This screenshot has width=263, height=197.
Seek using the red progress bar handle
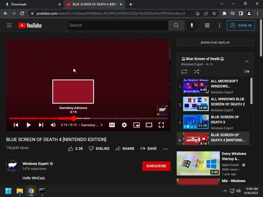74,119
